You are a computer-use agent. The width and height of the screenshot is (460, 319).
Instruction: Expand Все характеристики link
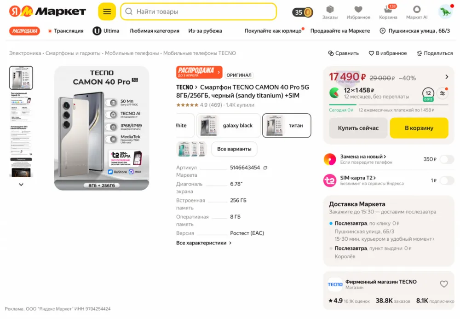click(204, 243)
